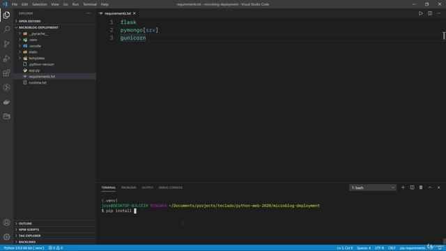Open the Selection menu
Viewport: 446px width, 251px height.
[x=40, y=4]
